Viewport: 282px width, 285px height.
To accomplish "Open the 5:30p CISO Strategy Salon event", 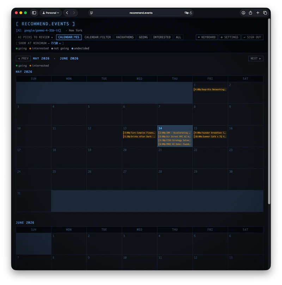I will click(174, 140).
